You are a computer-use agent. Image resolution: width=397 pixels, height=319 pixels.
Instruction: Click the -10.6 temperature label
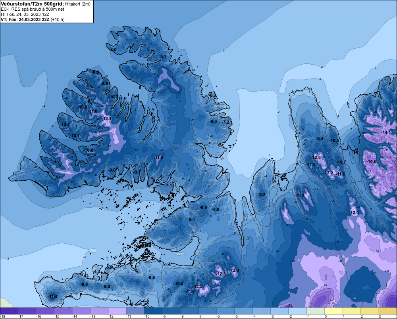coord(89,150)
